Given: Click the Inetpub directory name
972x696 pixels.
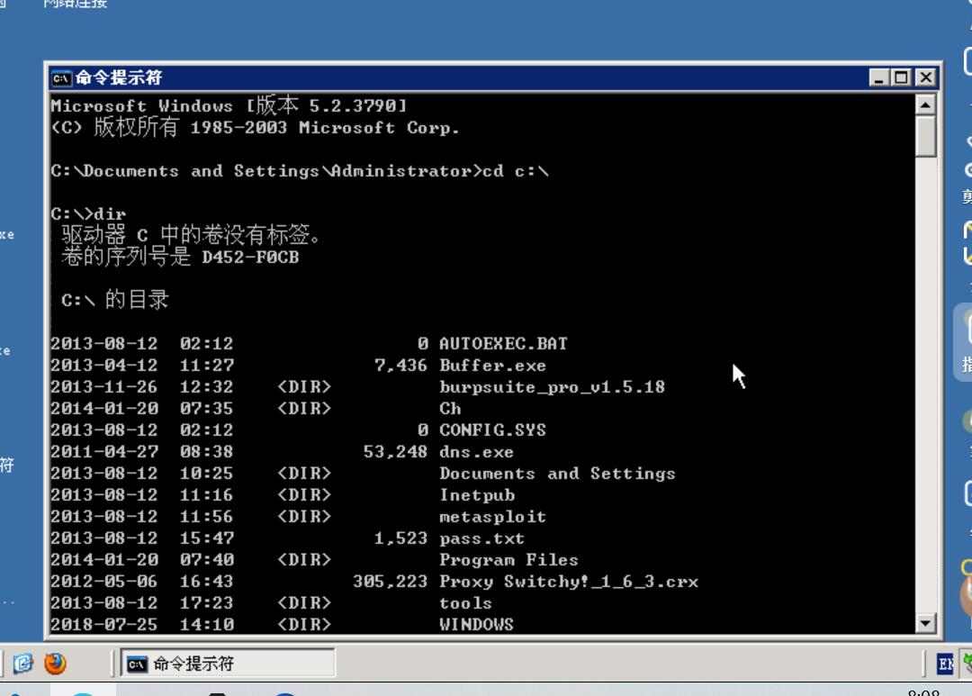Looking at the screenshot, I should 477,495.
